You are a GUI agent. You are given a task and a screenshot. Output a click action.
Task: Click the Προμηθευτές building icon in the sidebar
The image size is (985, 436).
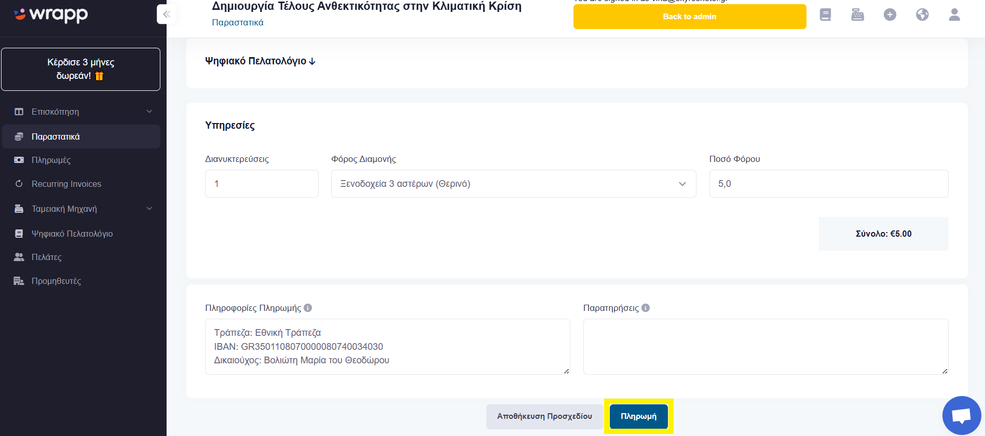19,281
